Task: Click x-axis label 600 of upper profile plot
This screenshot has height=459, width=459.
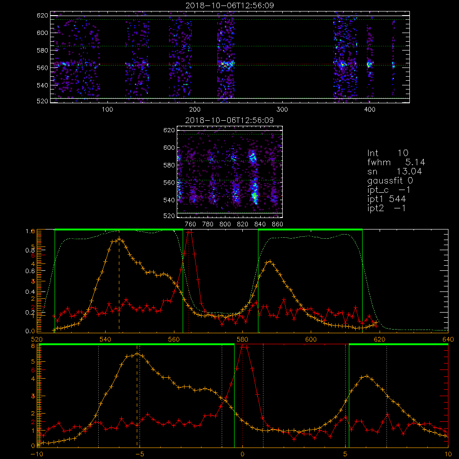Action: coord(311,339)
